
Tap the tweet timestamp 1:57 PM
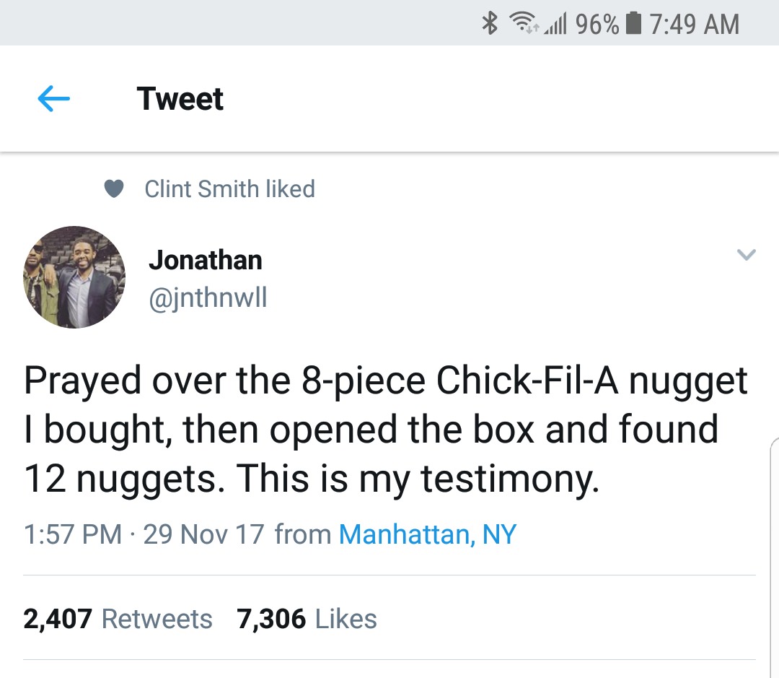pos(73,534)
